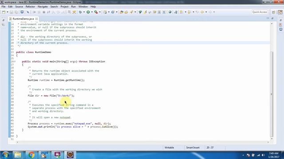The height and width of the screenshot is (159, 284).
Task: Open the Window menu
Action: [x=83, y=7]
